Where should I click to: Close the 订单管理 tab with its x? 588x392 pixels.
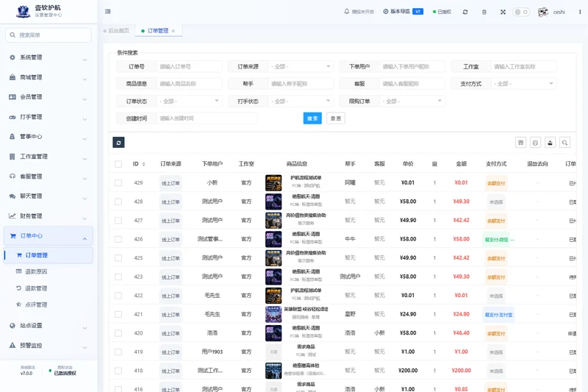coord(173,31)
